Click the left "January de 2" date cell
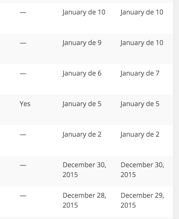The image size is (179, 219). [82, 134]
